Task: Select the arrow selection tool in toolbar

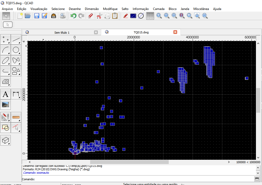Action: click(x=6, y=16)
